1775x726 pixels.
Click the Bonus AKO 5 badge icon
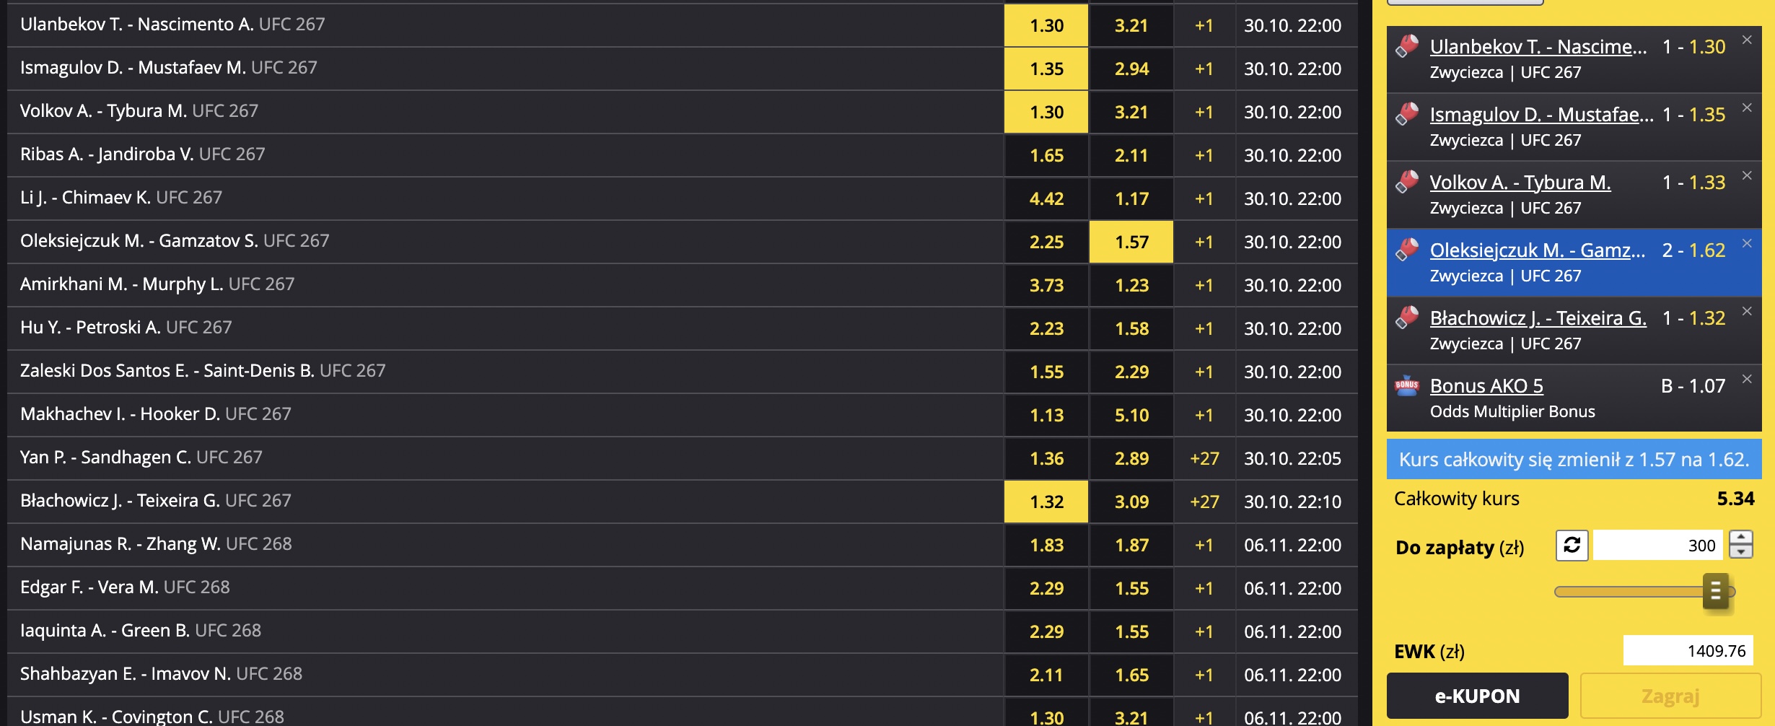(1407, 385)
